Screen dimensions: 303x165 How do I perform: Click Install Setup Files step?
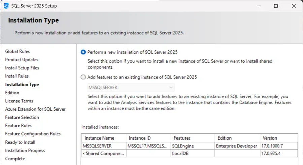pyautogui.click(x=22, y=68)
